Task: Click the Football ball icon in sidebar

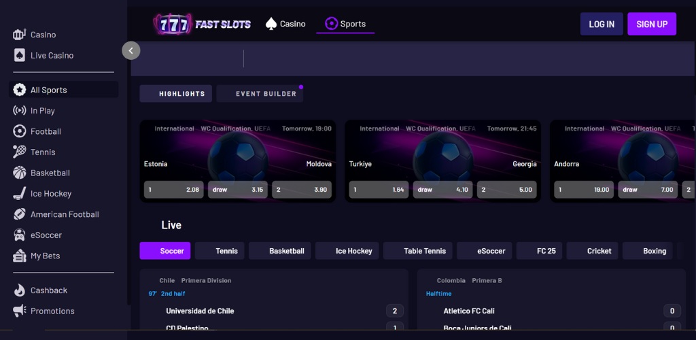Action: click(19, 131)
